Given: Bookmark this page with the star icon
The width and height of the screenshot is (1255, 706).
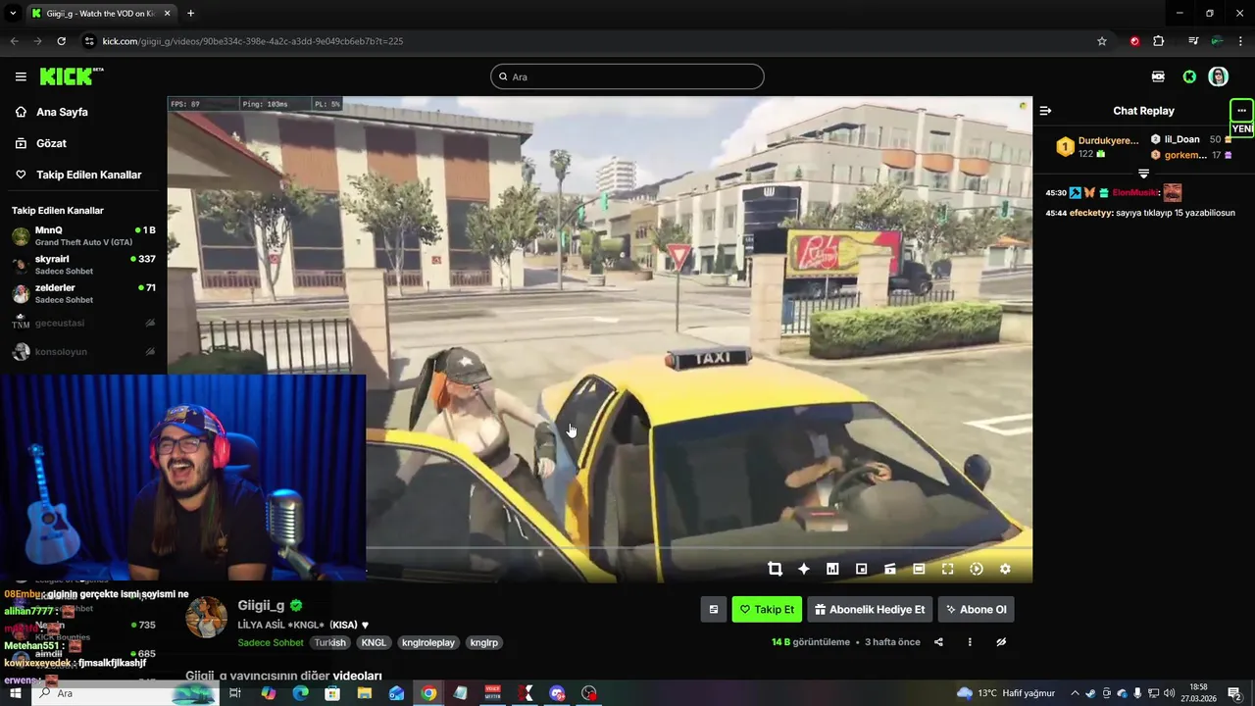Looking at the screenshot, I should [1102, 41].
